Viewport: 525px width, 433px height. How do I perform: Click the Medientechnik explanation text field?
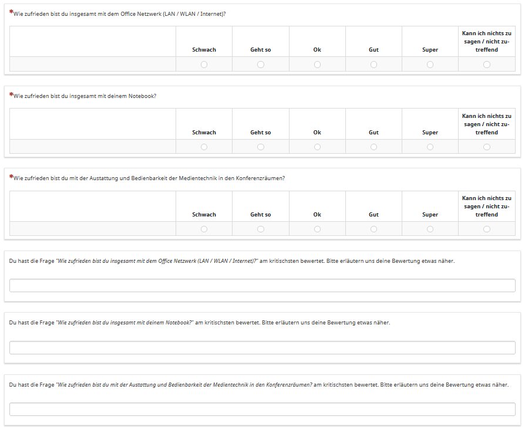(262, 410)
